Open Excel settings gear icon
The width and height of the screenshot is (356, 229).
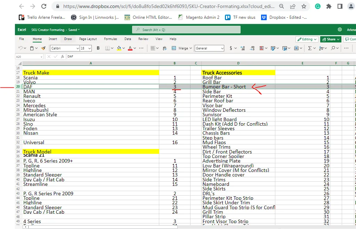click(x=340, y=30)
